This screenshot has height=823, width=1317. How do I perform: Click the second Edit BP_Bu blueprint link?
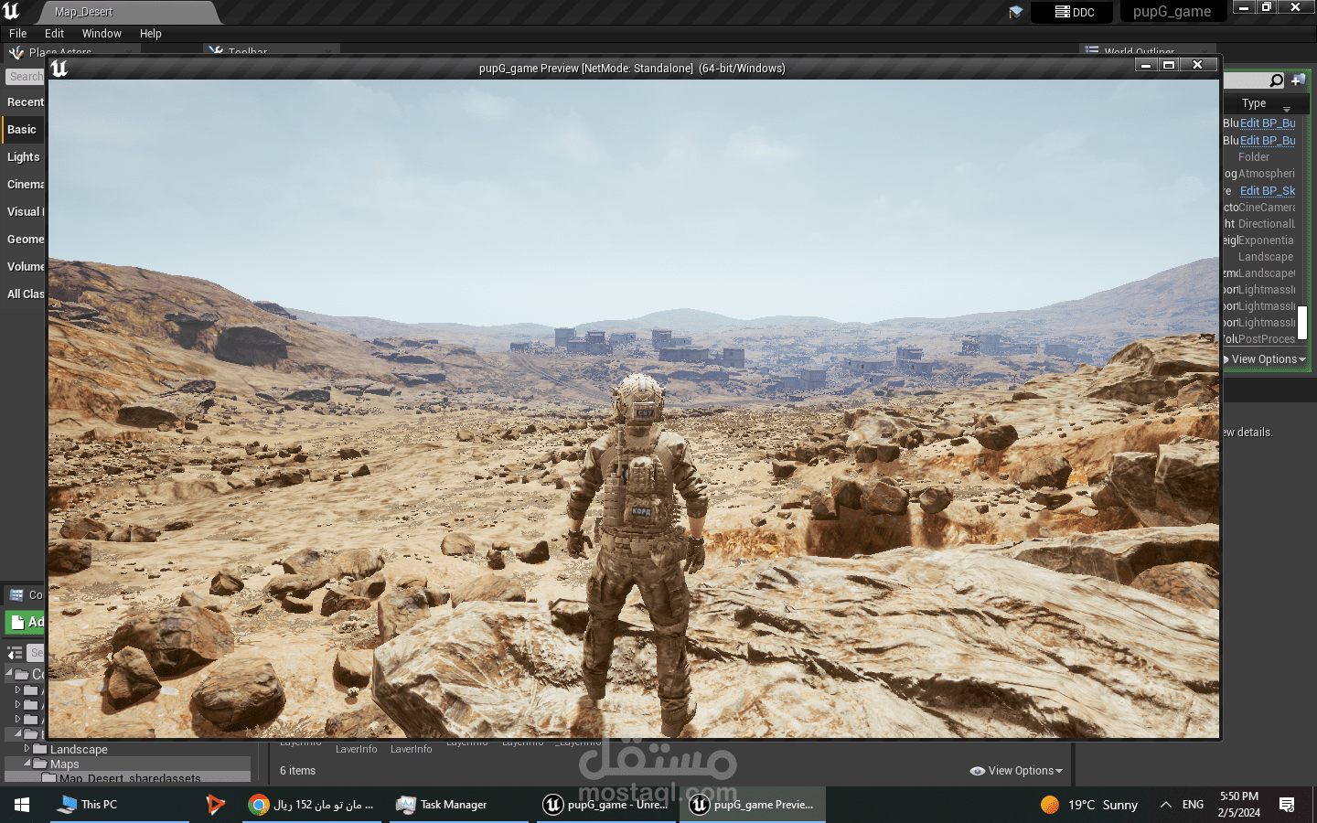pyautogui.click(x=1268, y=141)
